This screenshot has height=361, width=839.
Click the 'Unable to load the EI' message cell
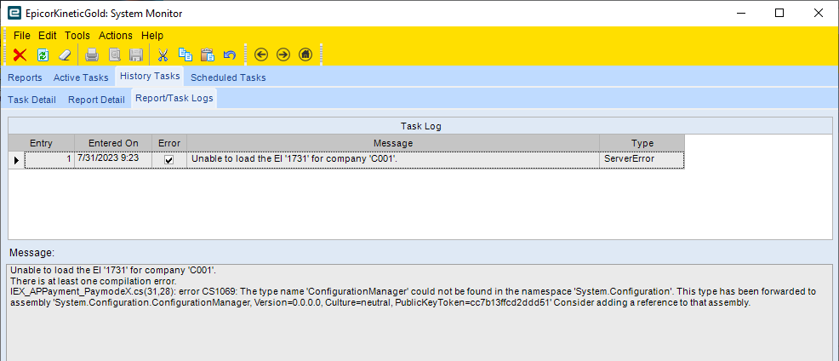(393, 160)
